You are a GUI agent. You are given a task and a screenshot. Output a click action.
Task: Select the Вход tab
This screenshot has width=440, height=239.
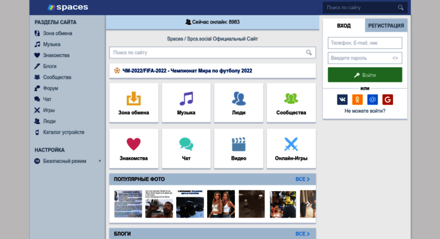344,25
